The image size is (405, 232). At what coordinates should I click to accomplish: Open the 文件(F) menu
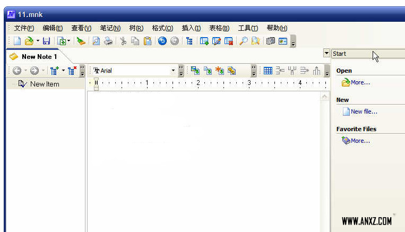24,28
